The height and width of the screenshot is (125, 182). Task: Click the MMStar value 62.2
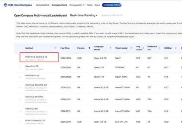click(166, 87)
